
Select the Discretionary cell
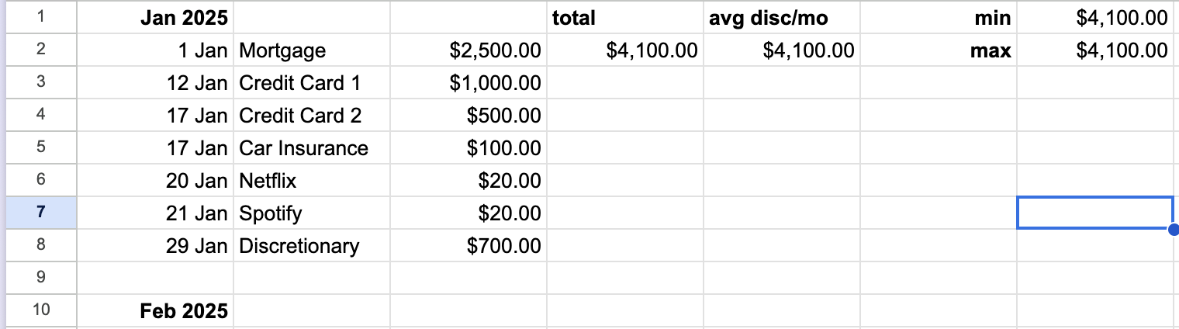pyautogui.click(x=312, y=246)
